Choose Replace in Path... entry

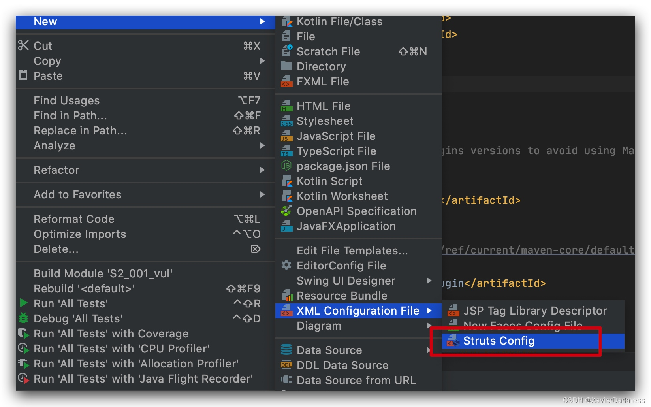click(145, 130)
